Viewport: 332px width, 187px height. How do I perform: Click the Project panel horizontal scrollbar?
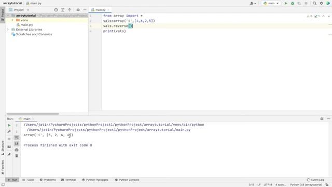click(x=33, y=114)
